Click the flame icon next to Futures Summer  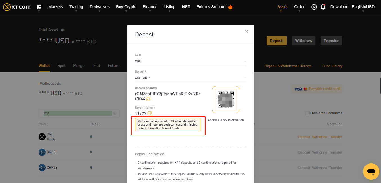coord(230,6)
